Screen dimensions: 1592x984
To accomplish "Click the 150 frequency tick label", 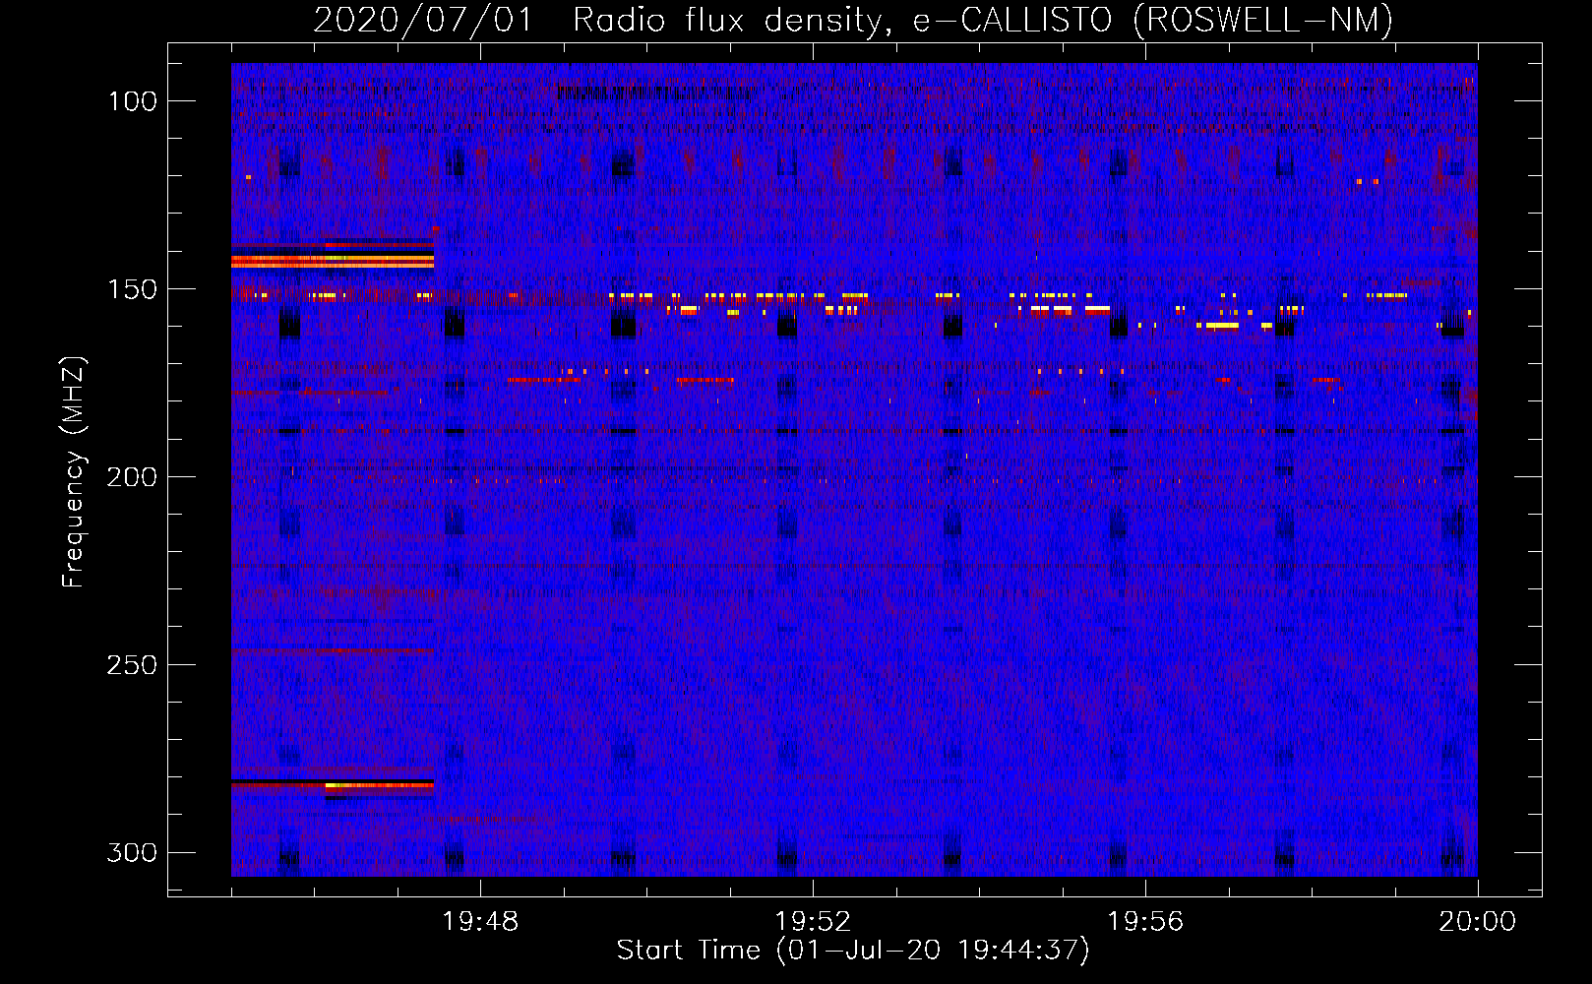I will 132,289.
